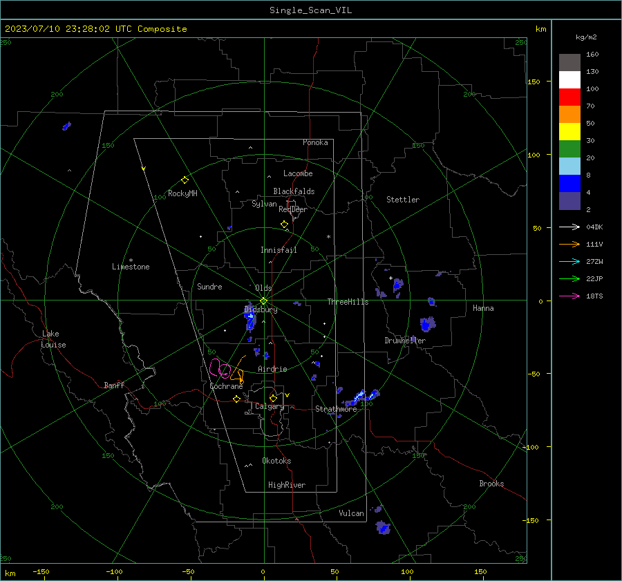The width and height of the screenshot is (622, 581).
Task: Click the small echo in upper-left corner
Action: pyautogui.click(x=66, y=126)
